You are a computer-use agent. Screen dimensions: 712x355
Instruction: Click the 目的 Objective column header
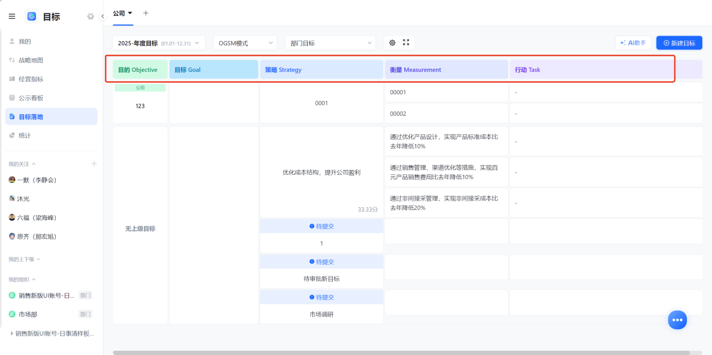pos(140,69)
